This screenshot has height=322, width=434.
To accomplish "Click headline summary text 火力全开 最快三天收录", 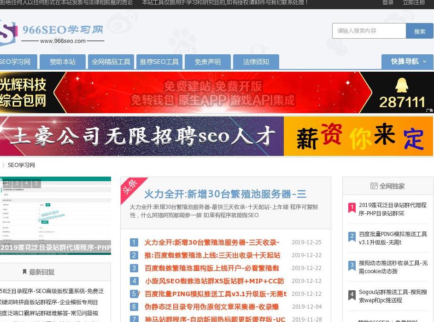I will click(223, 211).
